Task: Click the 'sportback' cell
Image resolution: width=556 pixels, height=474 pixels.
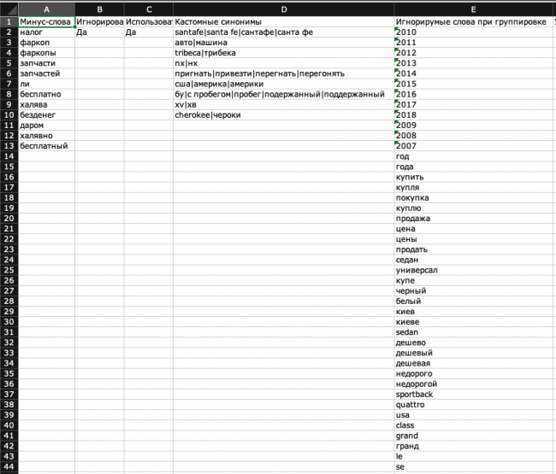Action: point(472,394)
